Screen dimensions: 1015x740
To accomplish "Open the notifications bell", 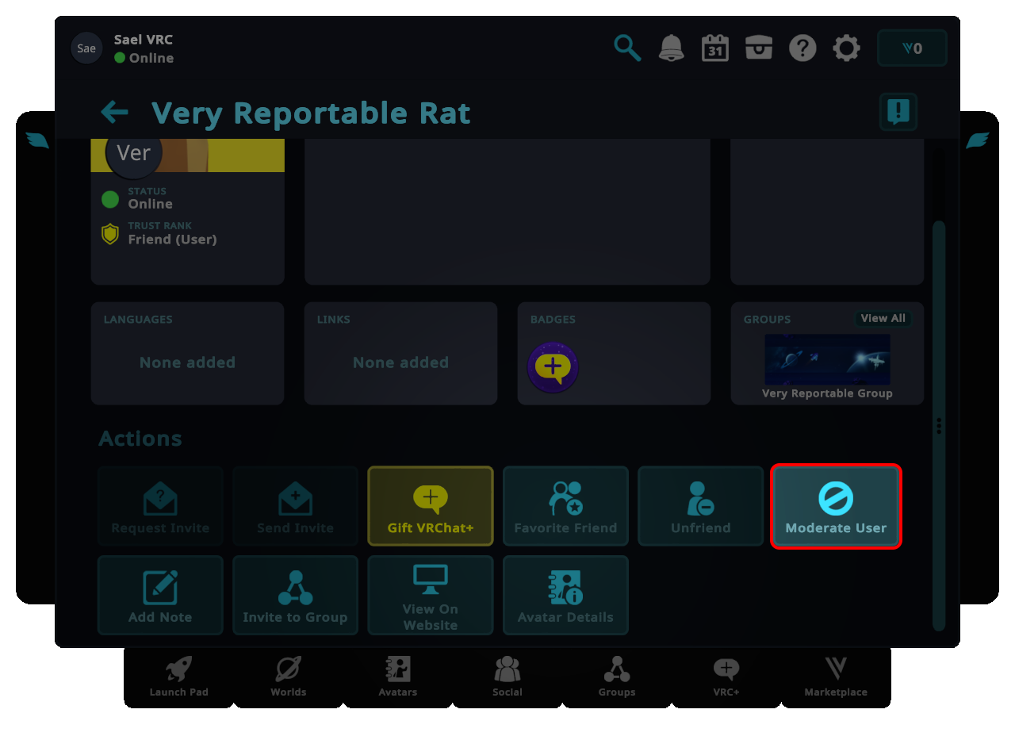I will pos(671,48).
